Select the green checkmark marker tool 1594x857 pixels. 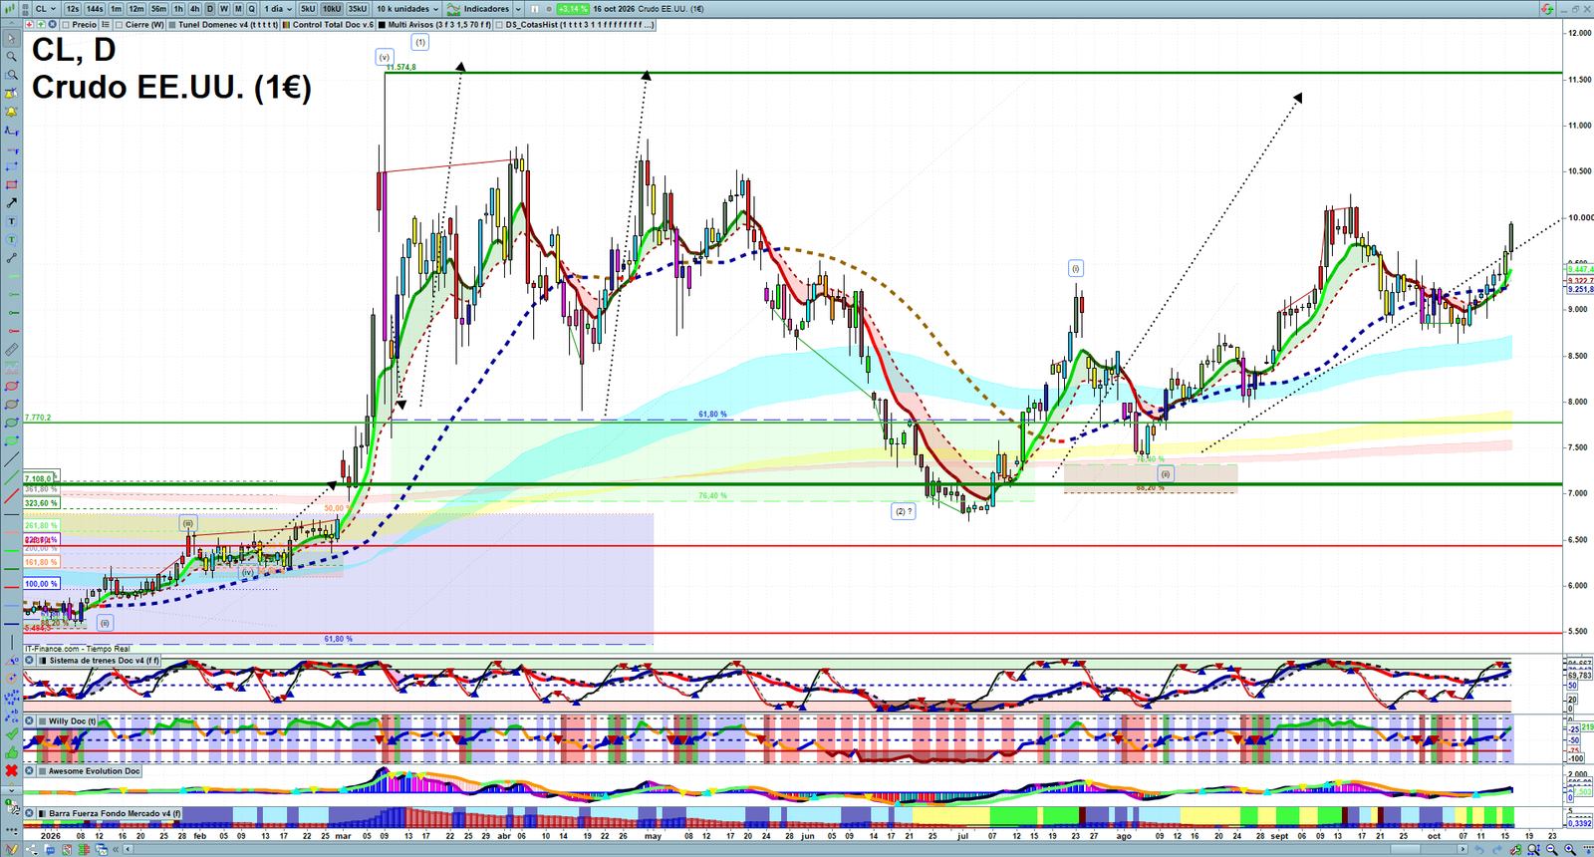point(11,733)
